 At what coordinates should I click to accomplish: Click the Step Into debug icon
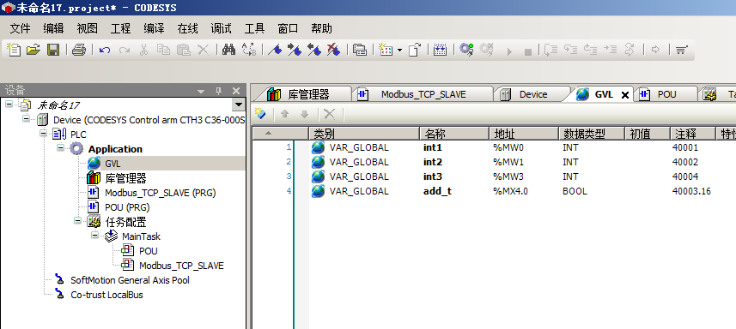tap(570, 50)
